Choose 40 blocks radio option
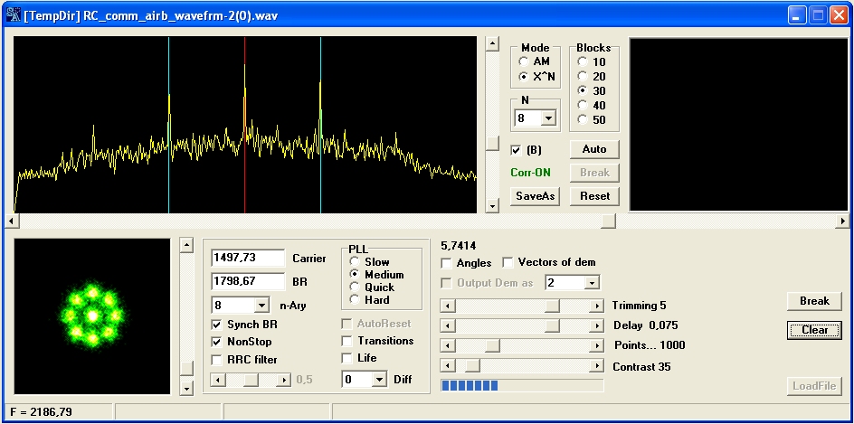Viewport: 854px width, 424px height. 582,106
